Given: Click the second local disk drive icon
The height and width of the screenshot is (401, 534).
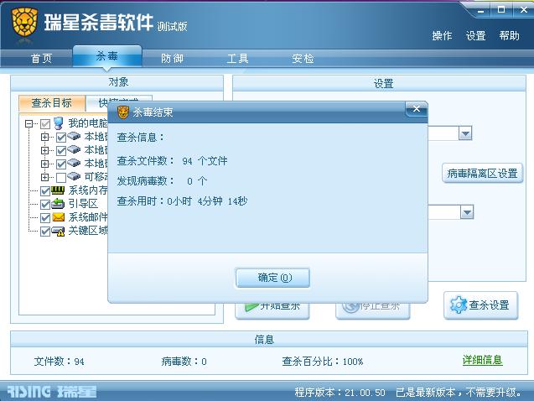Looking at the screenshot, I should point(74,149).
